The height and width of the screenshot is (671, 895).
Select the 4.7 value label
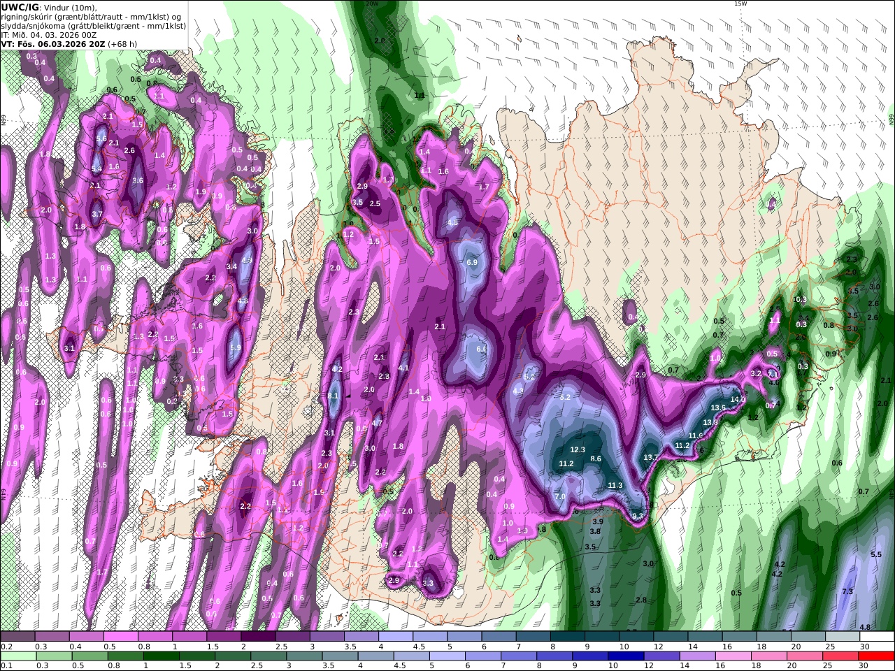377,422
